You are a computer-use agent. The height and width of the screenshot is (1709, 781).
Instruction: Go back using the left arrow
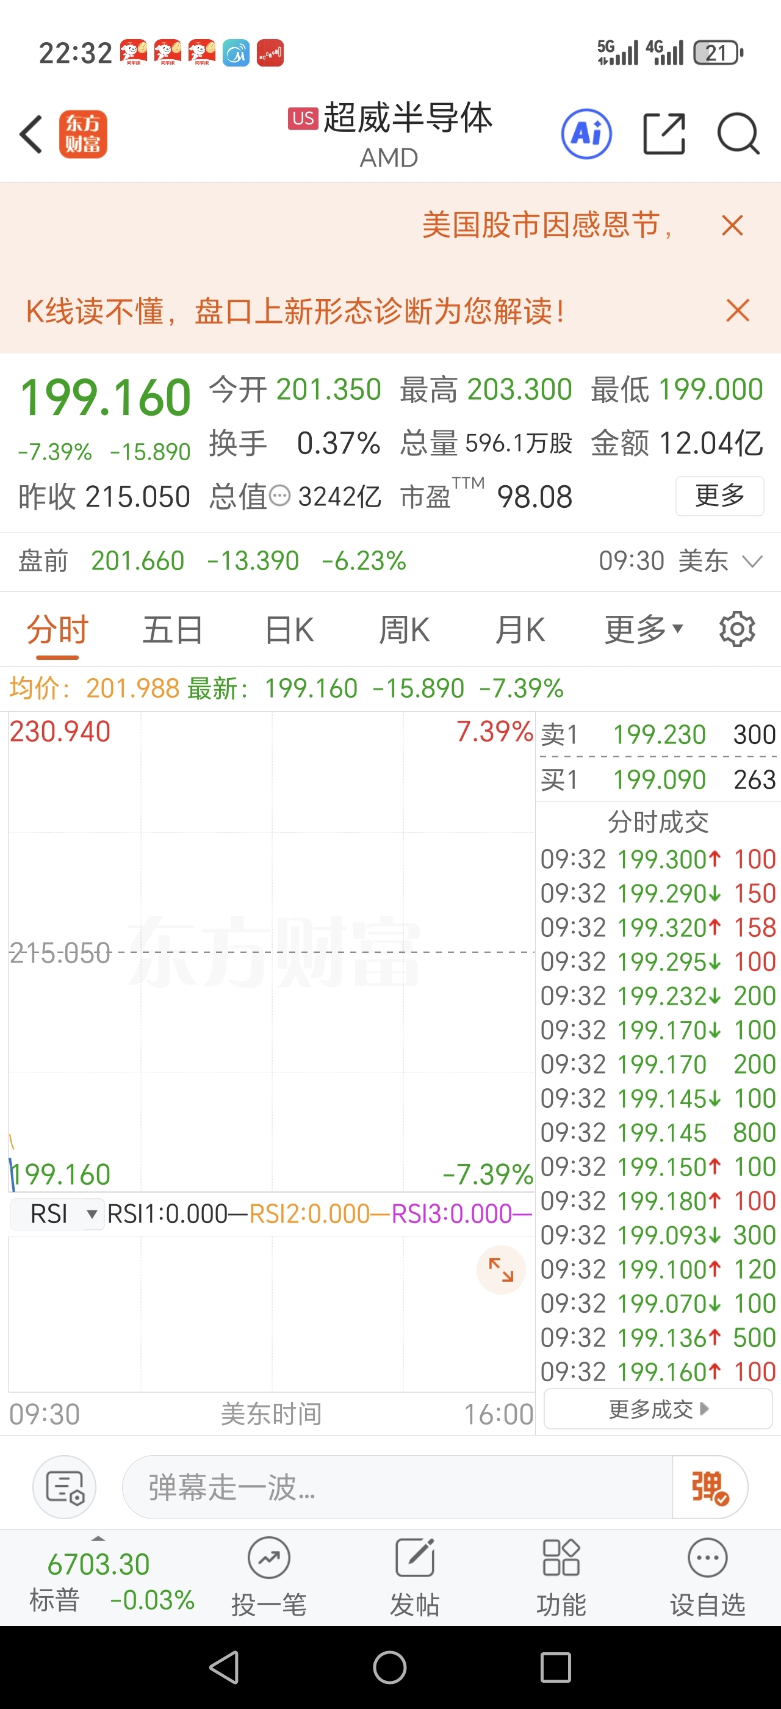(31, 134)
